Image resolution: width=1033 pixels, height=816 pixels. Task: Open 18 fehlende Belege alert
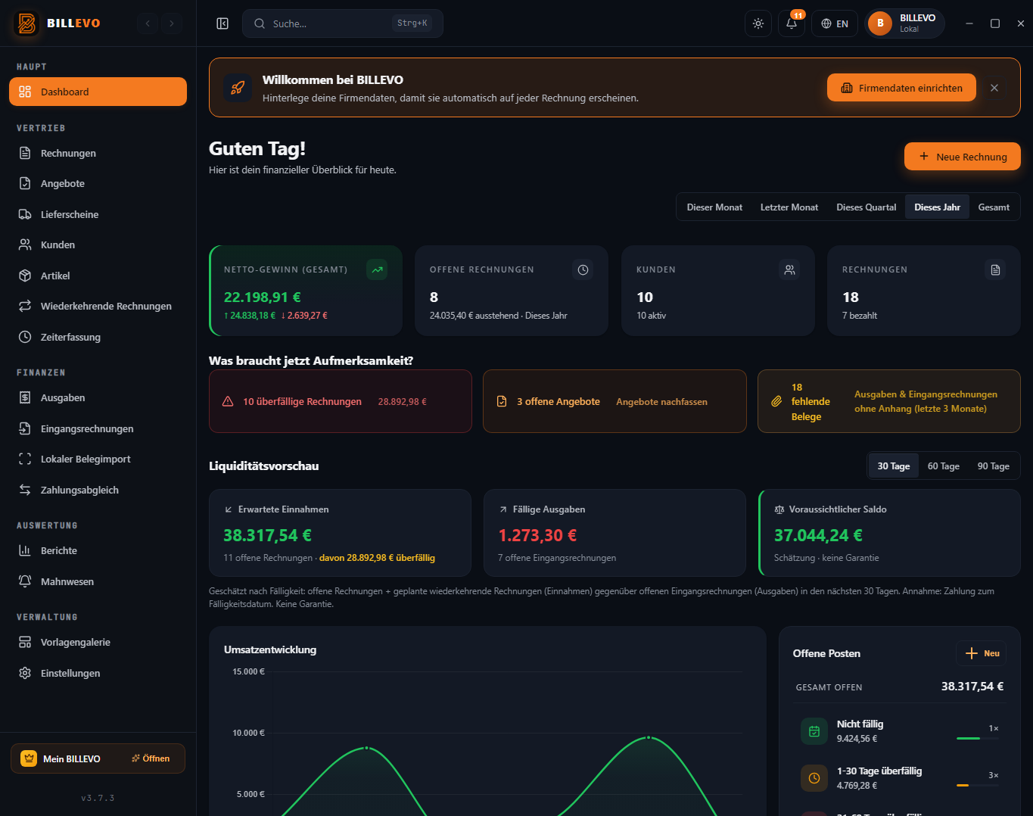coord(889,401)
